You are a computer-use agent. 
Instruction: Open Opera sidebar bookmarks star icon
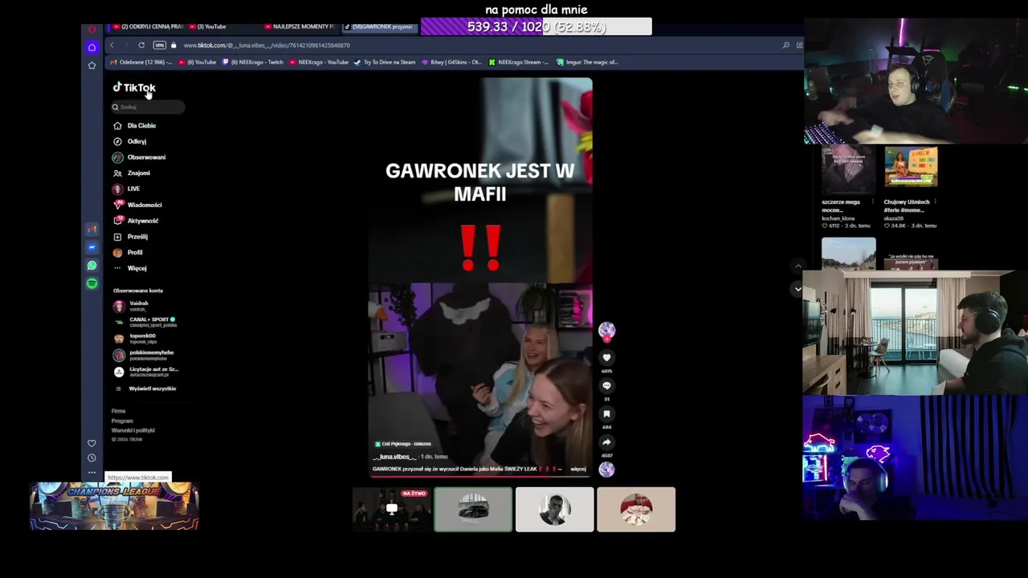(92, 65)
